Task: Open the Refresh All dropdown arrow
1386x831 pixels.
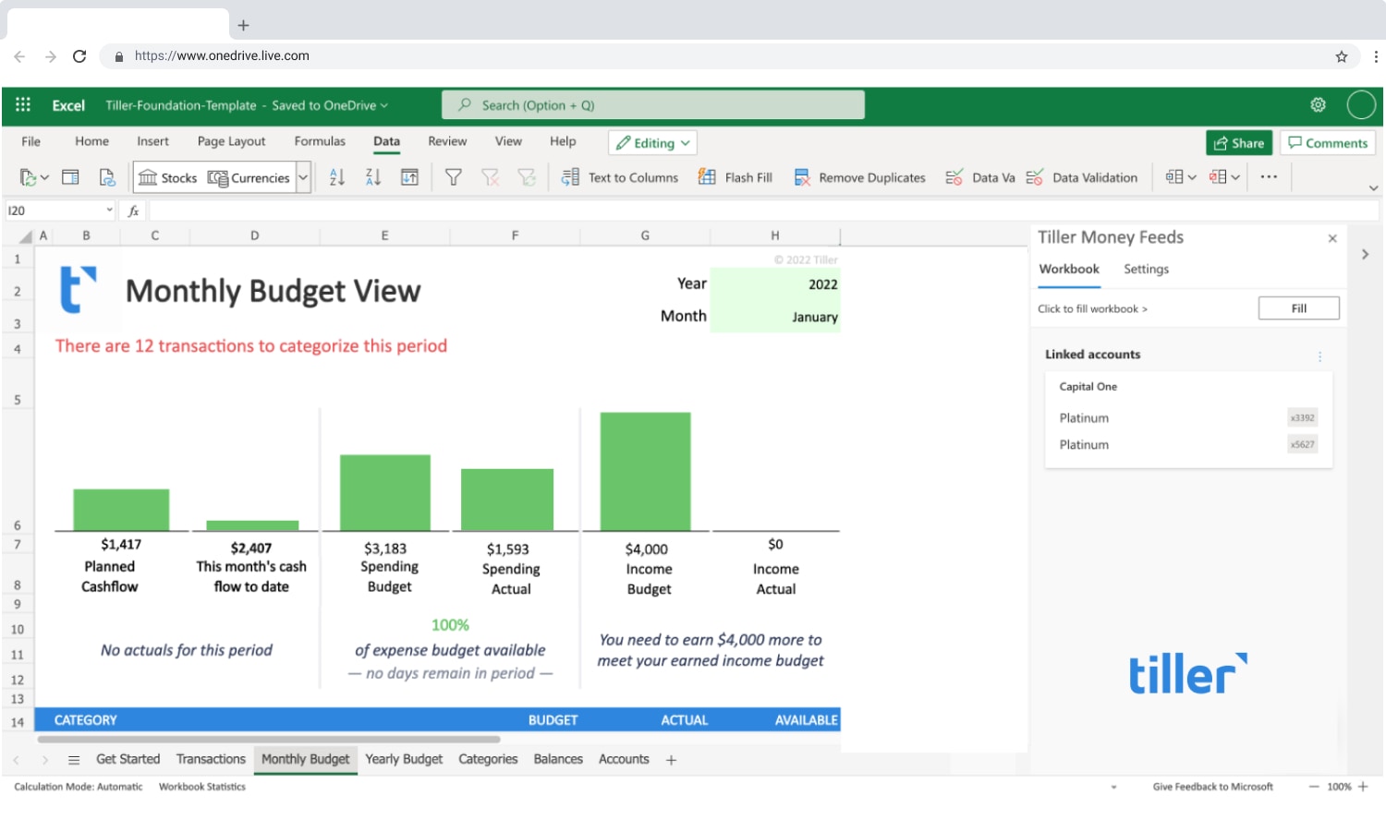Action: coord(44,177)
